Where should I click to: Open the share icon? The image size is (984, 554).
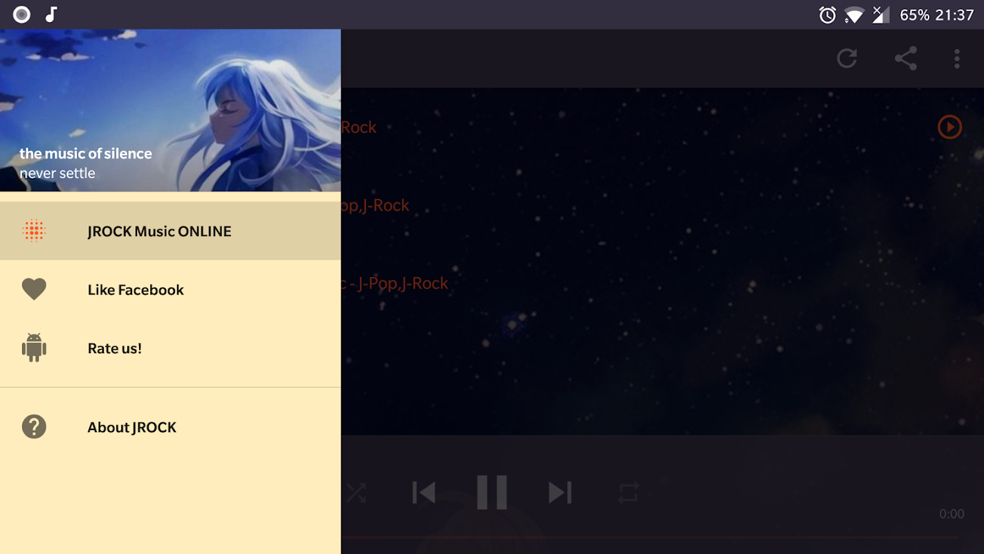coord(906,58)
